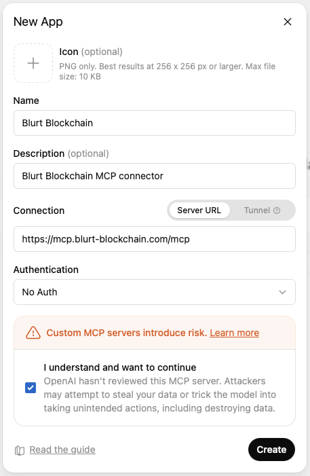The height and width of the screenshot is (476, 310).
Task: Click the dashed icon upload box
Action: [x=33, y=63]
